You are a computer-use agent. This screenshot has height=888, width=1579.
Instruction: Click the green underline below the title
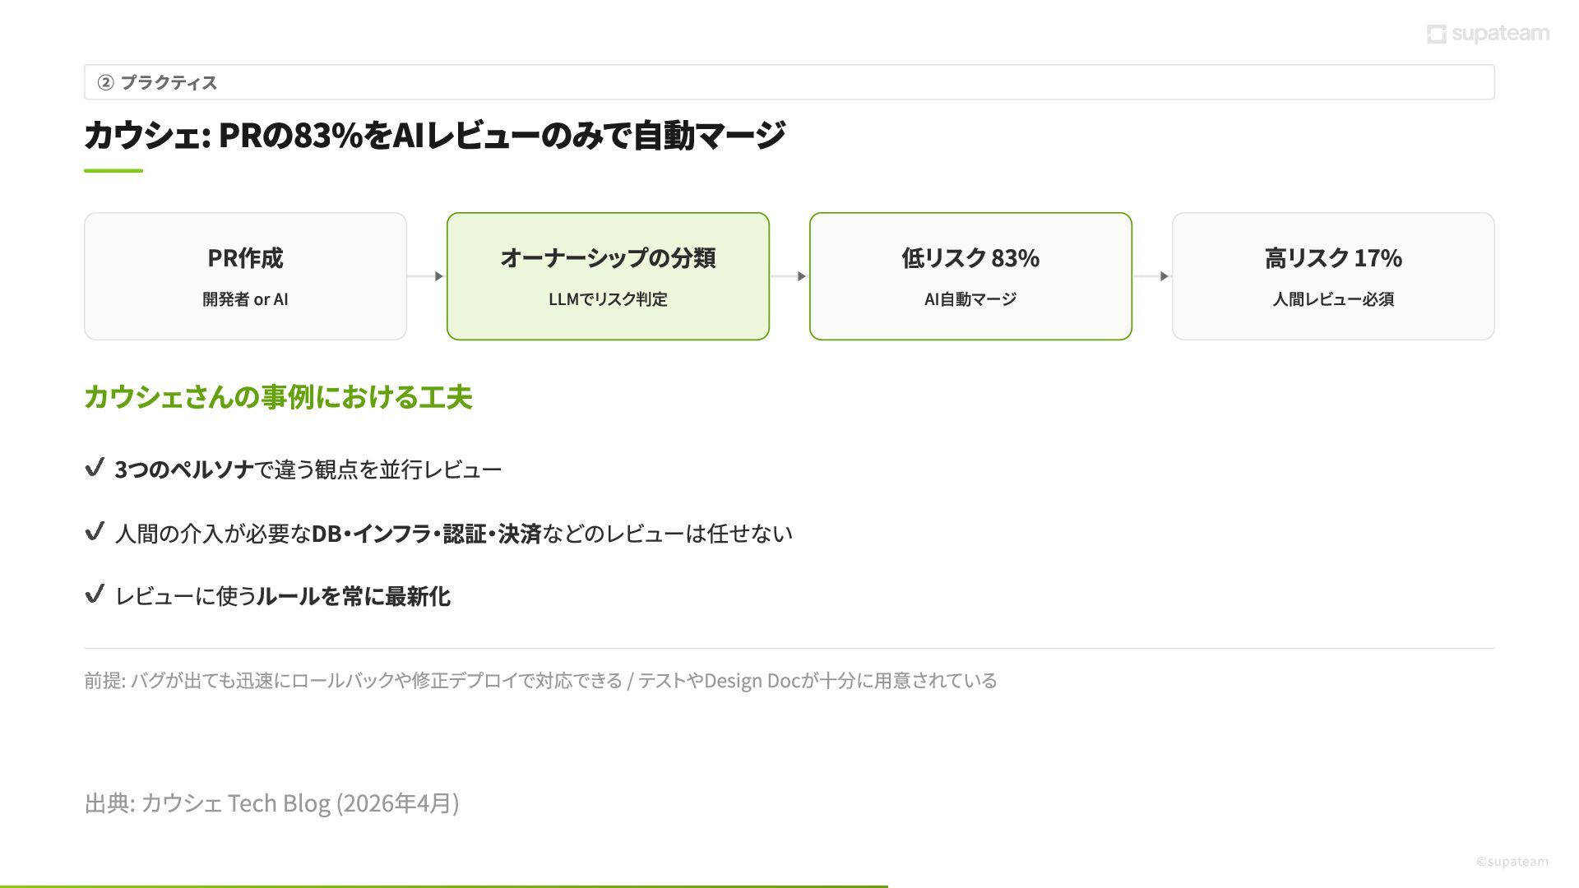click(113, 171)
